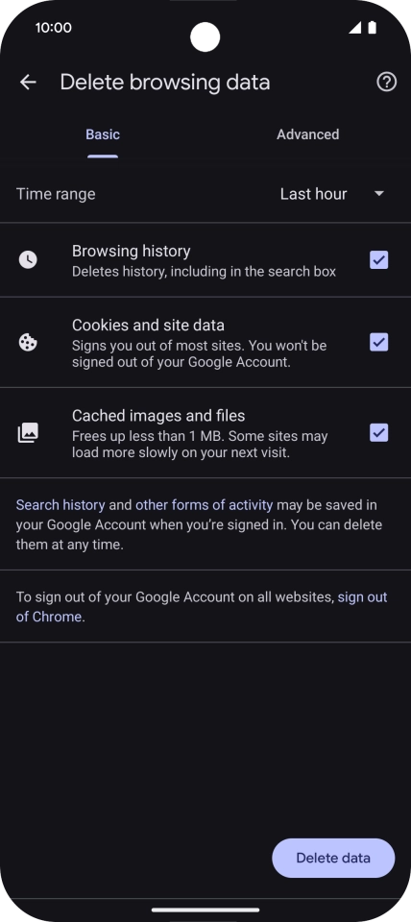Tap the Browsing history clock icon

(x=28, y=259)
